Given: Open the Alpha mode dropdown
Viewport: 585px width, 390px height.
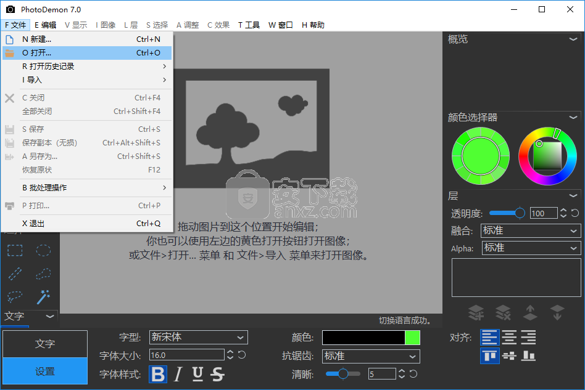Looking at the screenshot, I should tap(531, 248).
